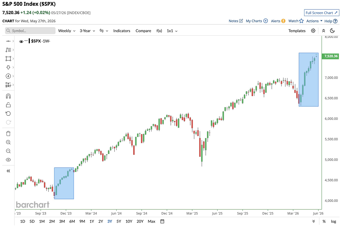Screen dimensions: 342x226
Task: Toggle percent scale
Action: pos(324,221)
